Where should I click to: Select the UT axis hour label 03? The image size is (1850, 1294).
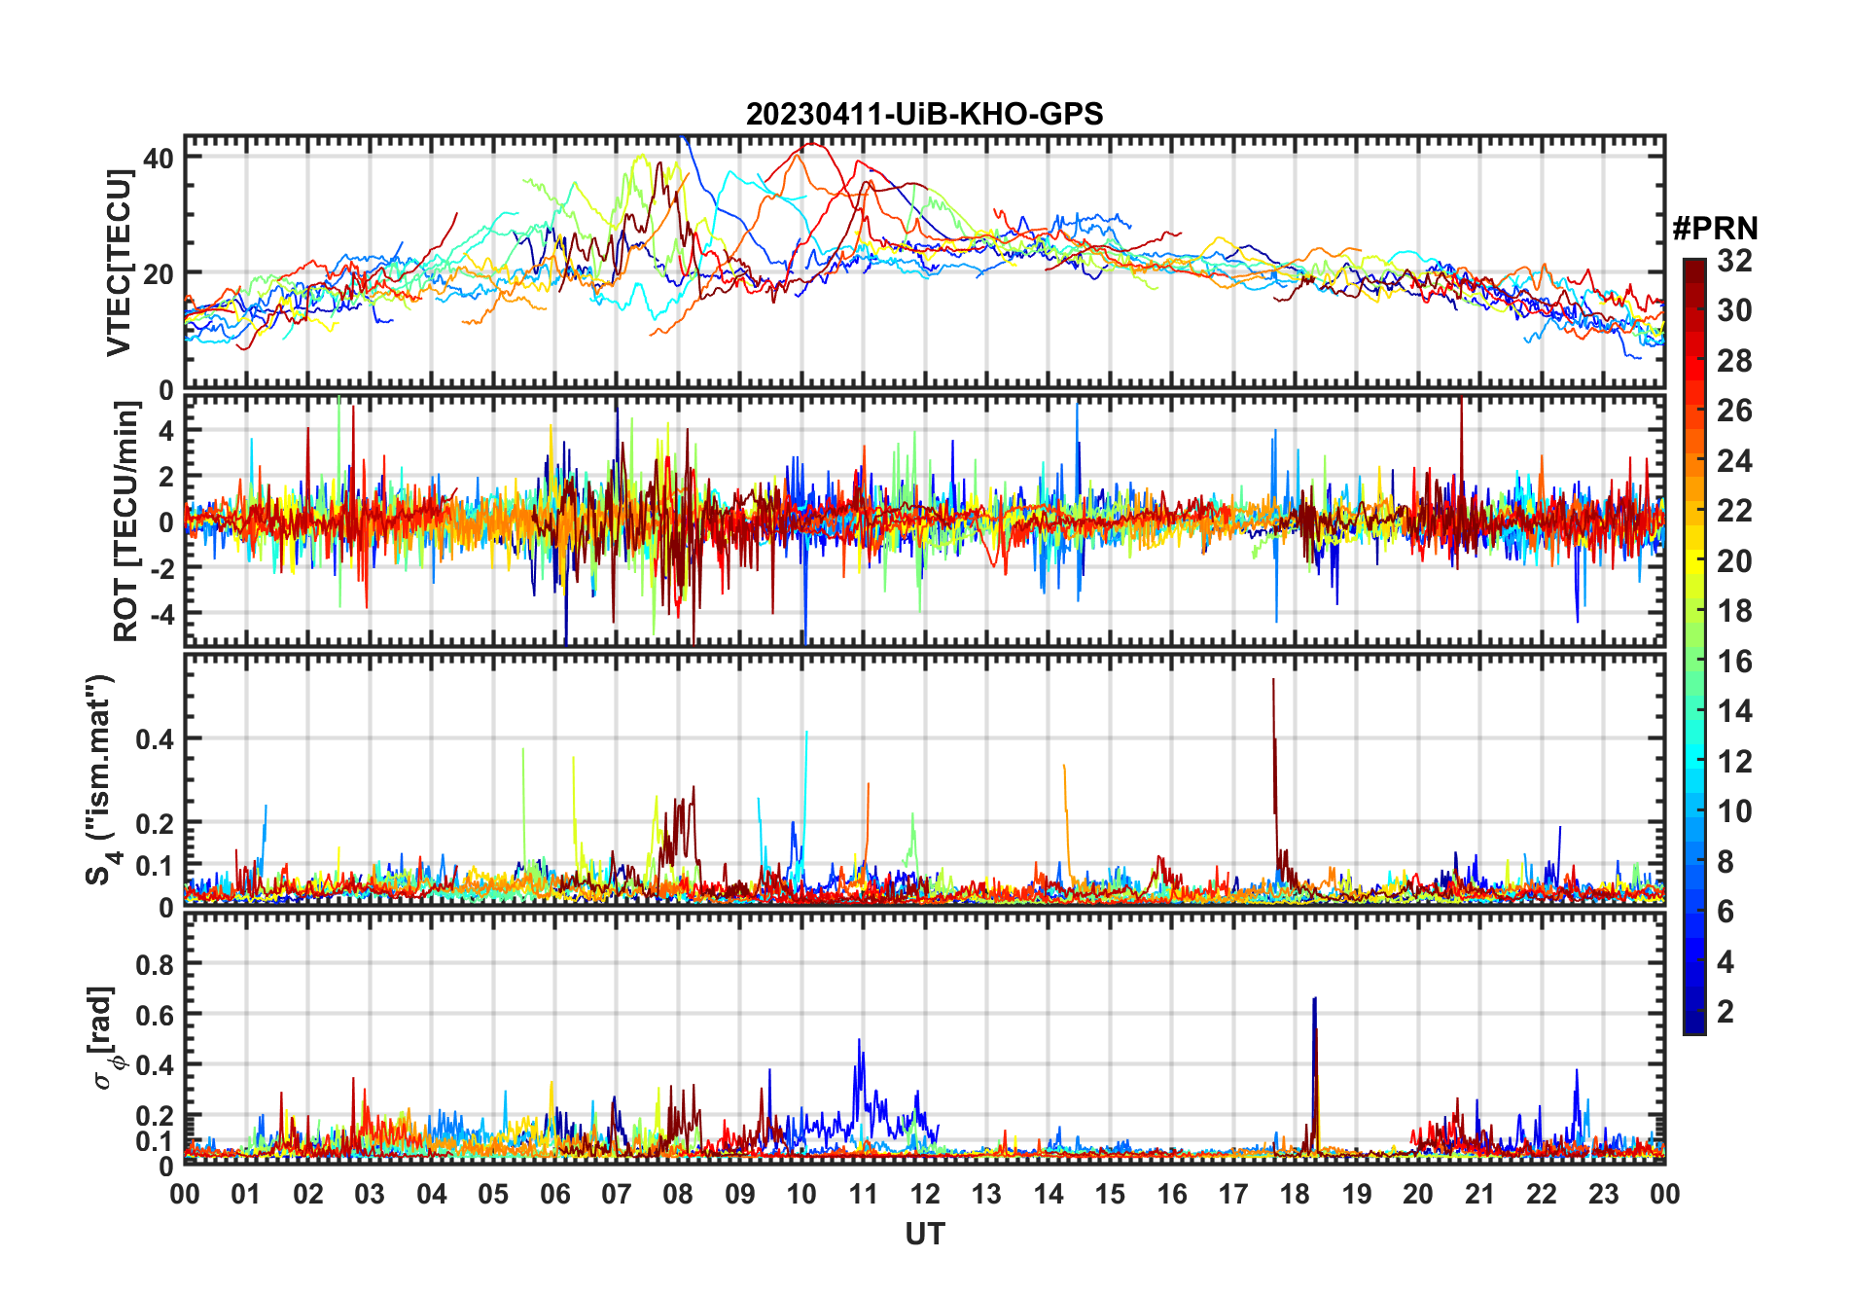pos(370,1194)
